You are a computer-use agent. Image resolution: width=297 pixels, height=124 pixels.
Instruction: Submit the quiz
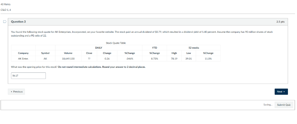point(284,105)
